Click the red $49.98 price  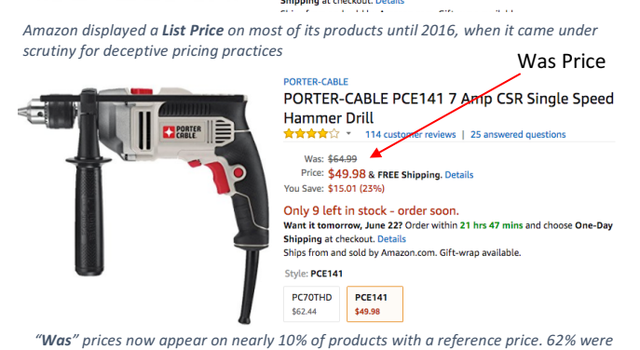tap(347, 174)
